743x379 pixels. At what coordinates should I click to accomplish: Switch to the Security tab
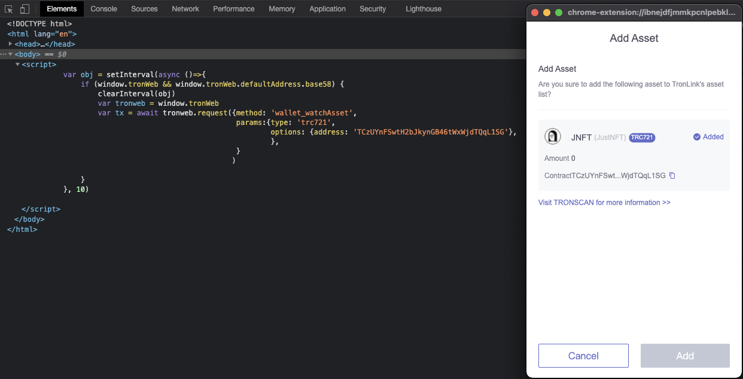(x=373, y=9)
